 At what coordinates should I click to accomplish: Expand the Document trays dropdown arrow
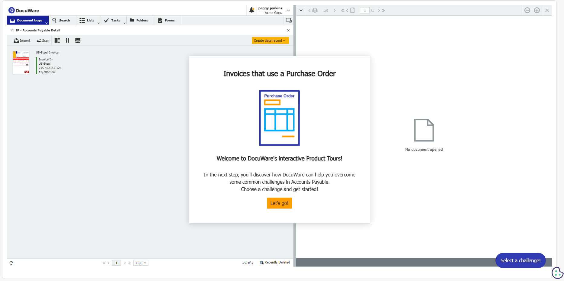(47, 23)
